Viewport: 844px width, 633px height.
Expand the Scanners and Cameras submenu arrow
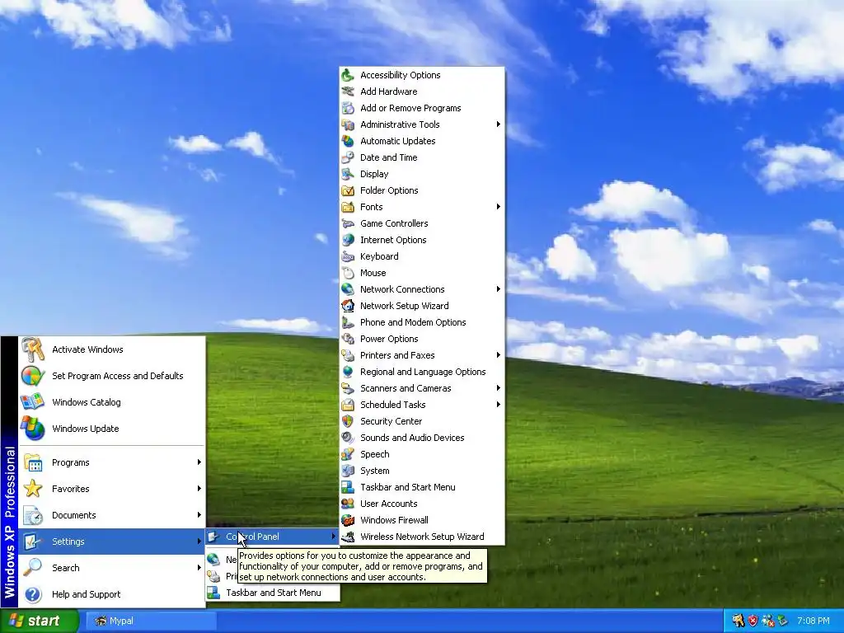[499, 388]
